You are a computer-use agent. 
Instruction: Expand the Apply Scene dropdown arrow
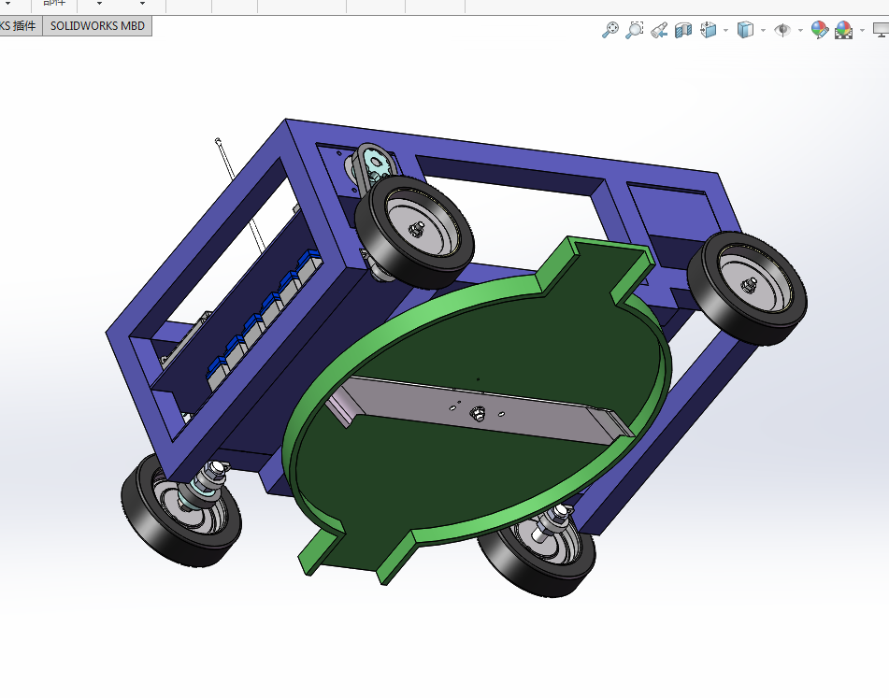click(862, 30)
